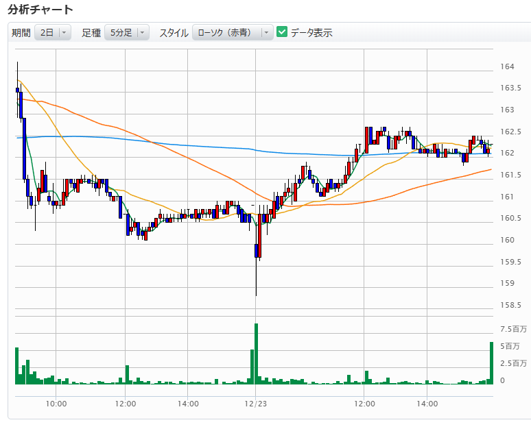Click the 期間 label text

[x=21, y=32]
